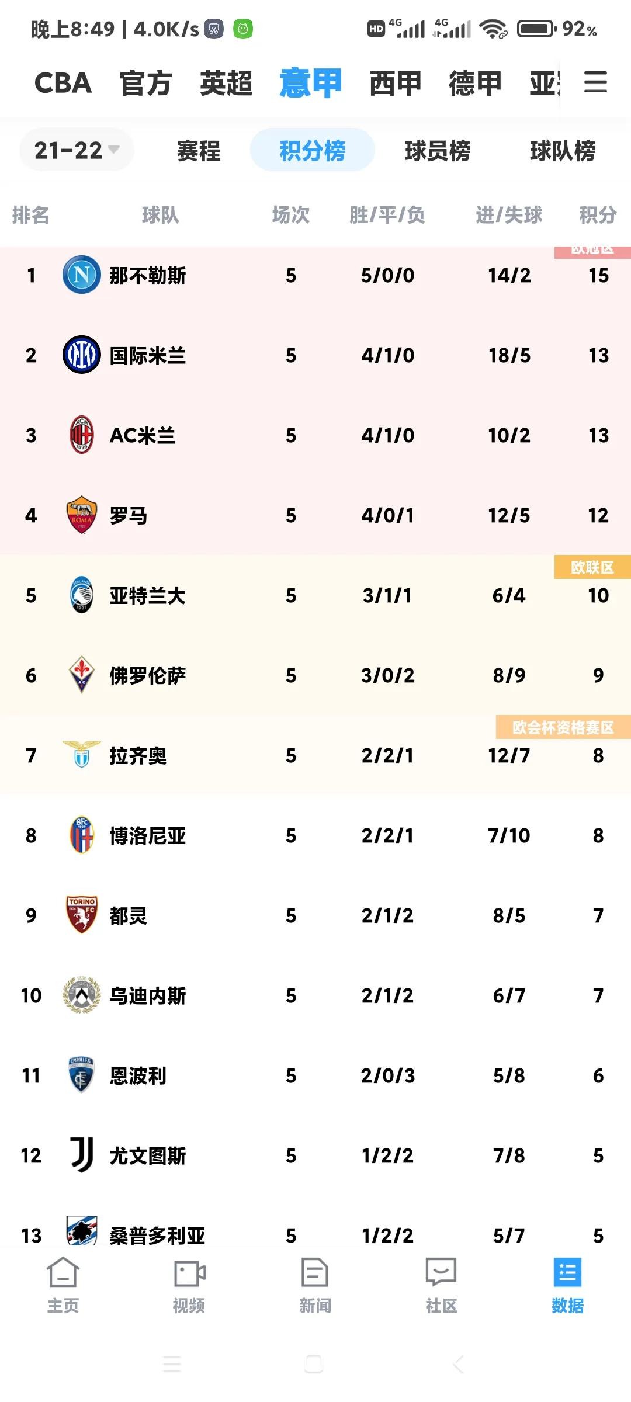Open the 新闻 news icon
Screen dimensions: 631x1402
[x=315, y=1272]
